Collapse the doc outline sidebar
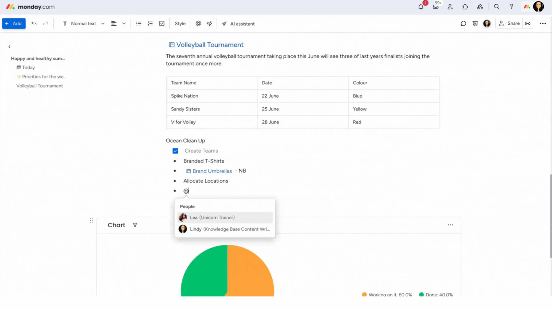 [x=9, y=46]
